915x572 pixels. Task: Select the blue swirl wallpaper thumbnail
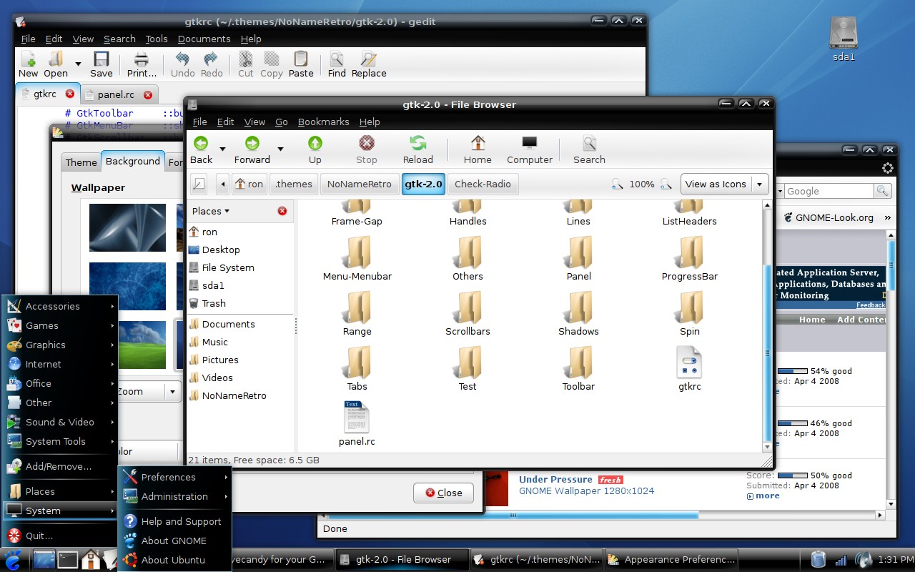point(127,227)
